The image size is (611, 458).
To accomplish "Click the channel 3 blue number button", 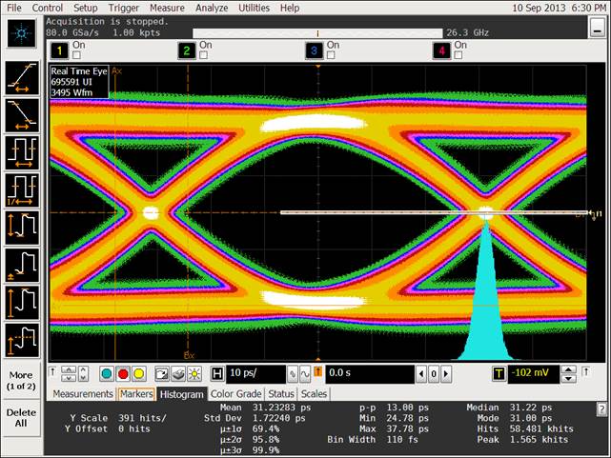I will [x=314, y=50].
